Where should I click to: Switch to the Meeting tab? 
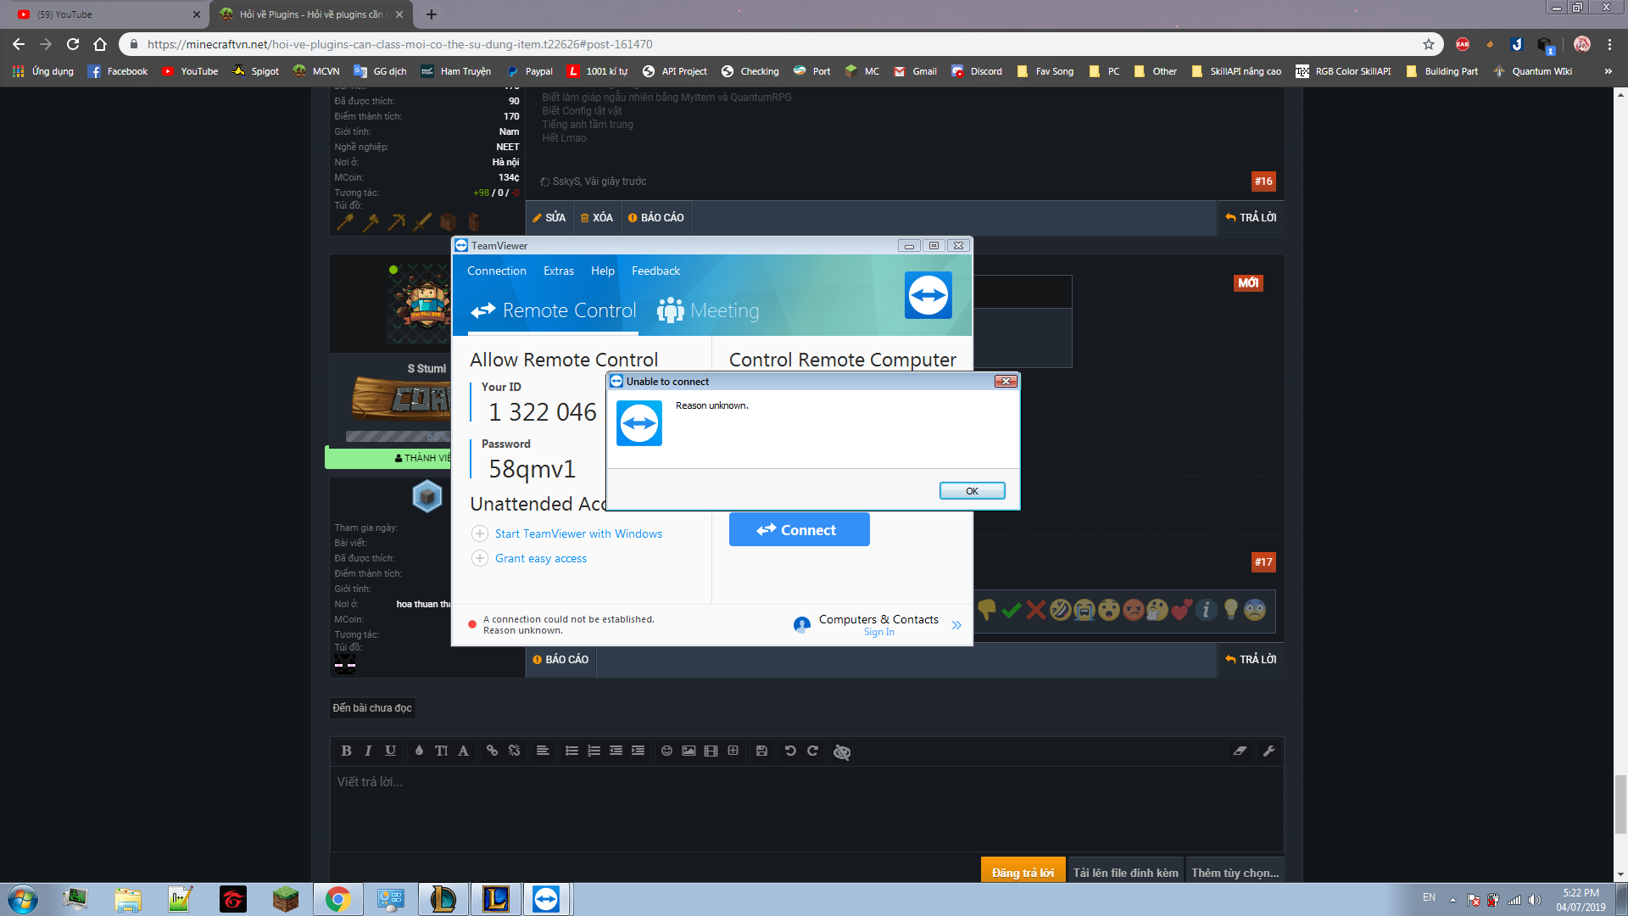709,310
